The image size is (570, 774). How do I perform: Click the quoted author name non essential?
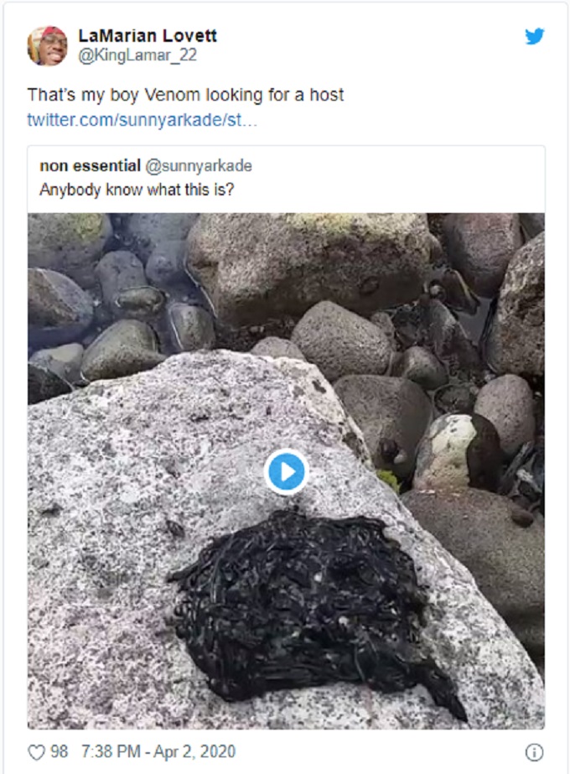[x=90, y=166]
